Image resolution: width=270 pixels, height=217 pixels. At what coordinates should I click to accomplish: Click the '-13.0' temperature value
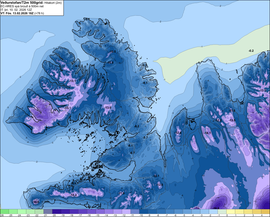[x=108, y=108]
